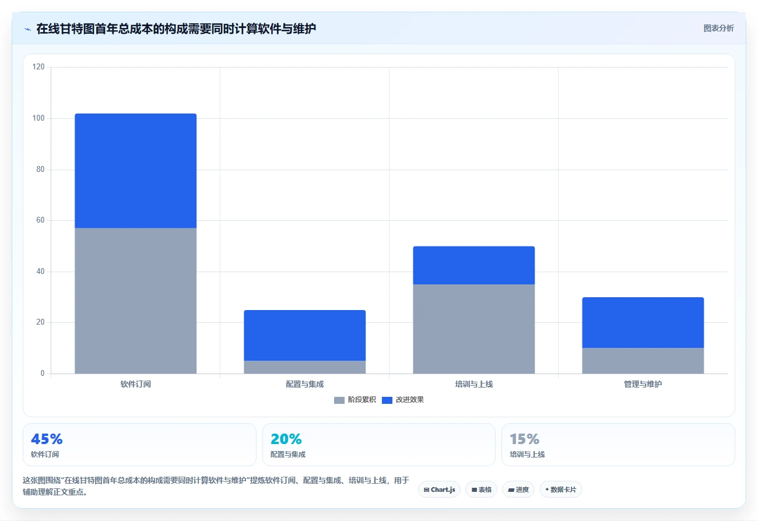This screenshot has height=521, width=758.
Task: Select the gray segment of 软件订阅 bar
Action: [136, 301]
